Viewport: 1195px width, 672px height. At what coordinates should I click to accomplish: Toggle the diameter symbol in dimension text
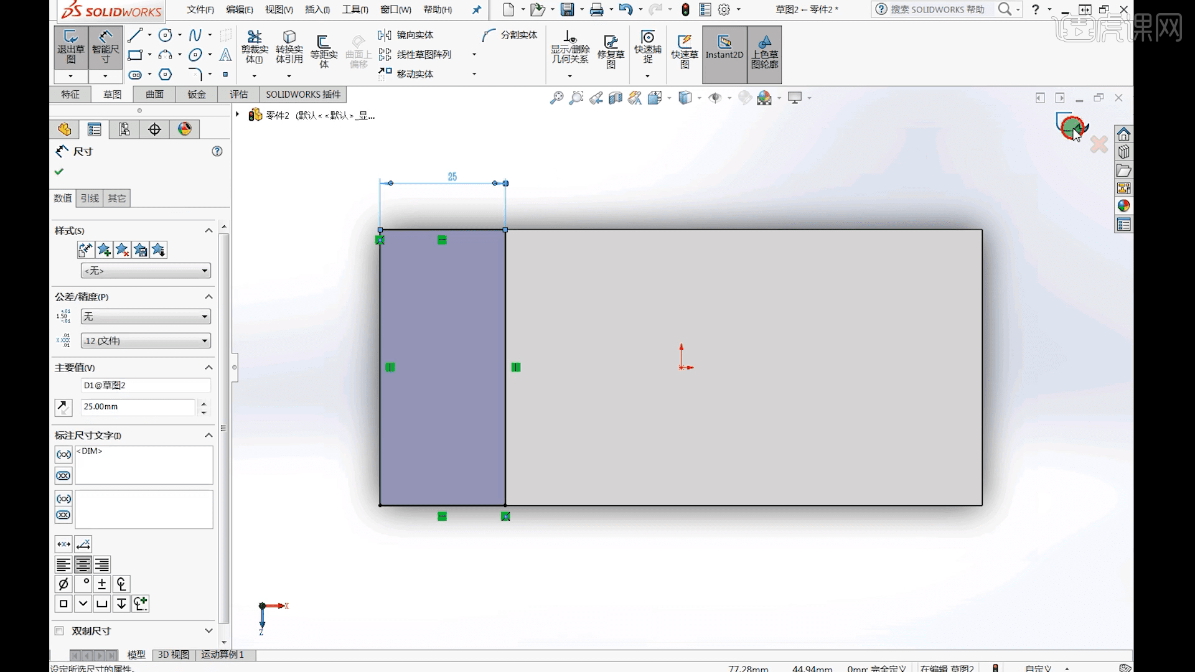(63, 584)
